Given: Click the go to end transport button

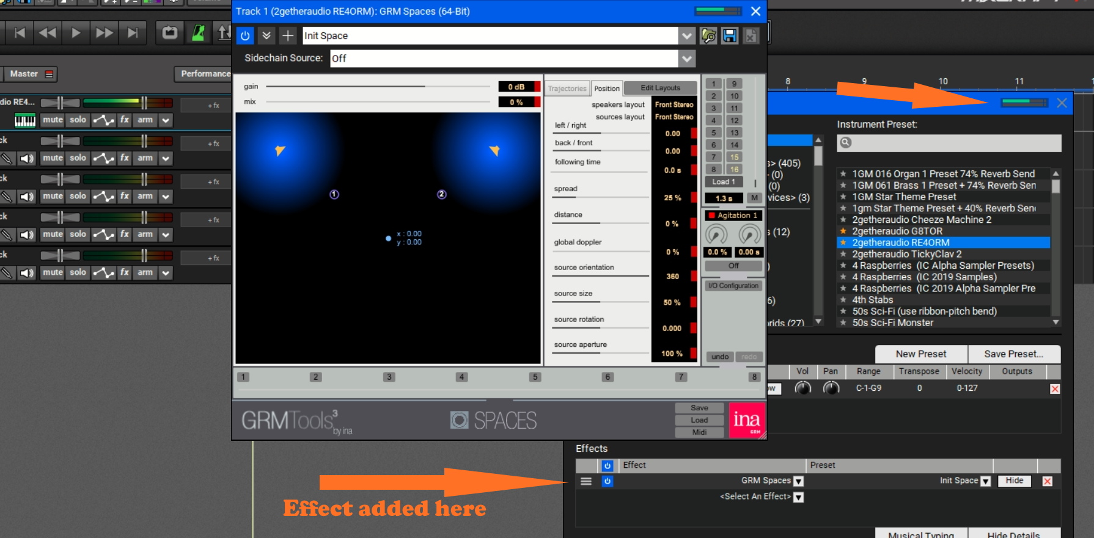Looking at the screenshot, I should tap(132, 32).
